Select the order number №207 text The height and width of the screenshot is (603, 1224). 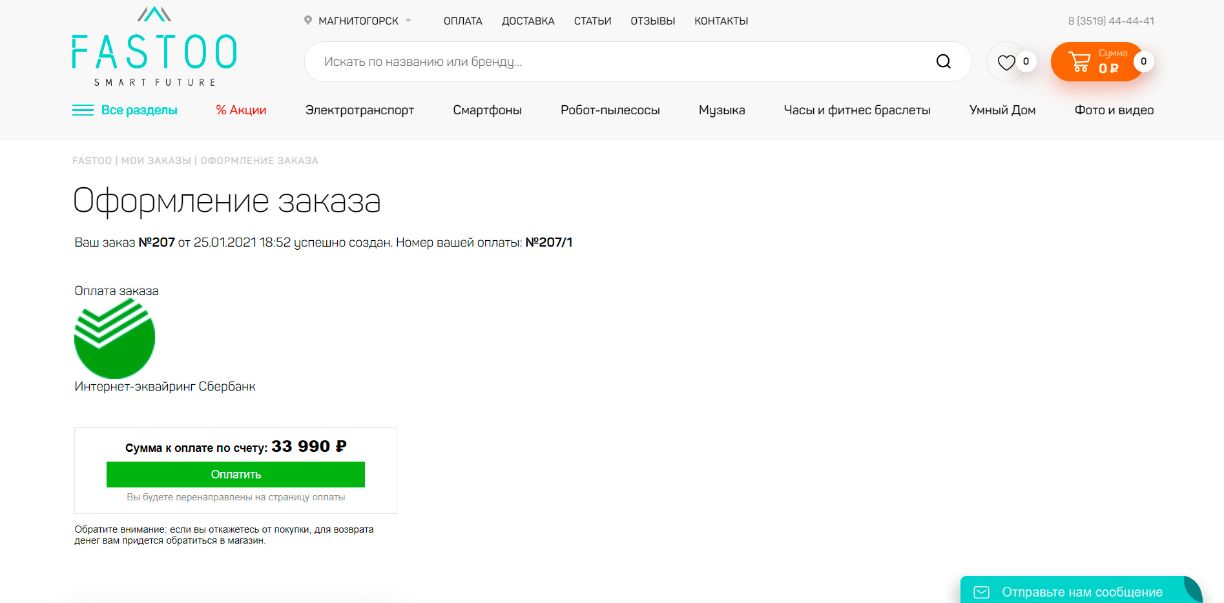click(x=156, y=242)
